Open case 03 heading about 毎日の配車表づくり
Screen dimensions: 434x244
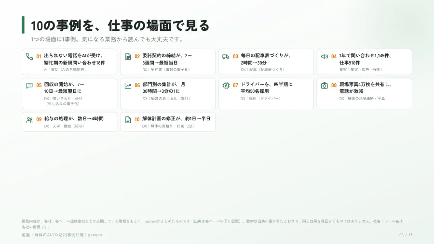click(266, 59)
